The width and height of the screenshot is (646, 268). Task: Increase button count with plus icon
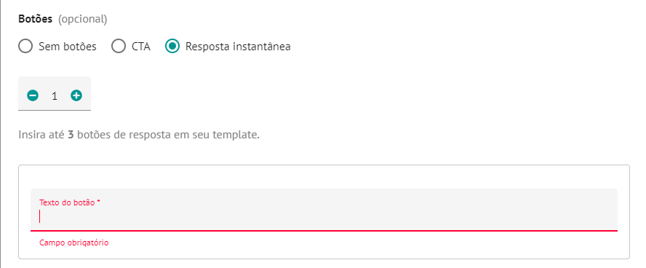[x=76, y=96]
